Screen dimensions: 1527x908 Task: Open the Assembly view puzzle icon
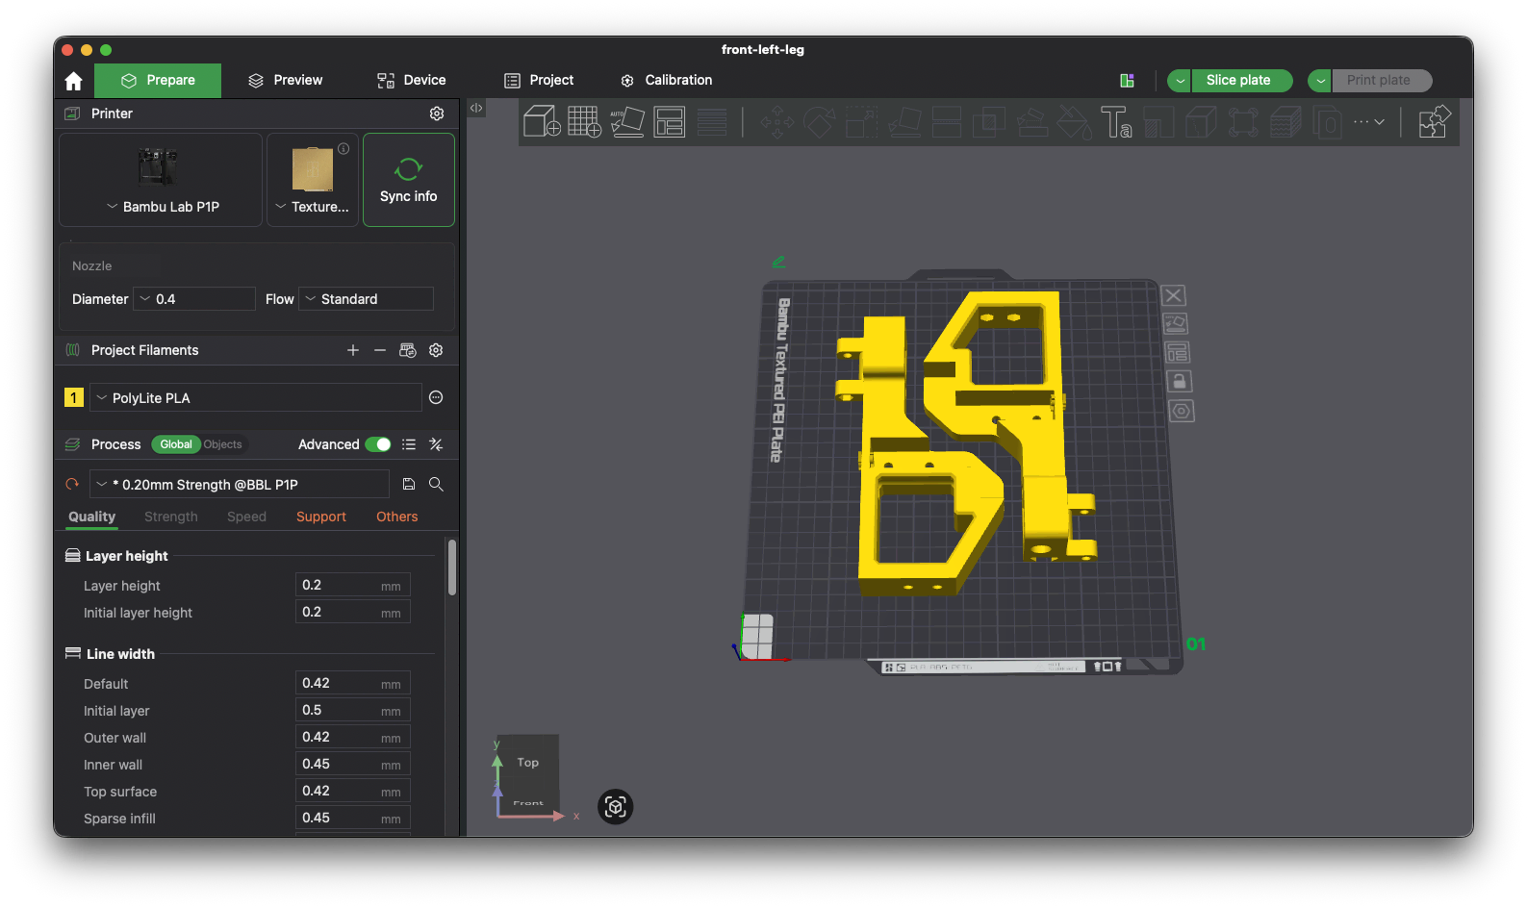(1434, 122)
